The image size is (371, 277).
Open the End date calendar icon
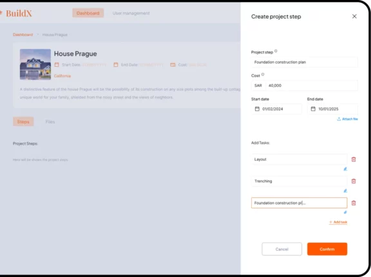click(313, 109)
